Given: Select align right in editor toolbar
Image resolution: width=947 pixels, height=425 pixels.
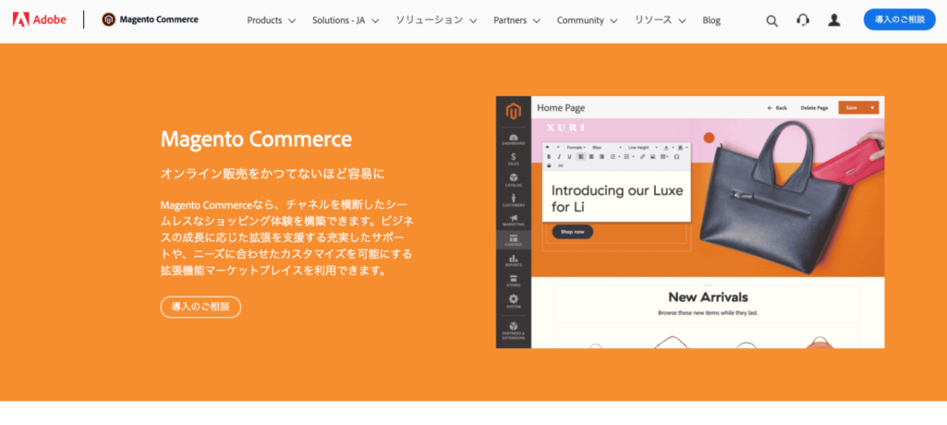Looking at the screenshot, I should (x=601, y=156).
